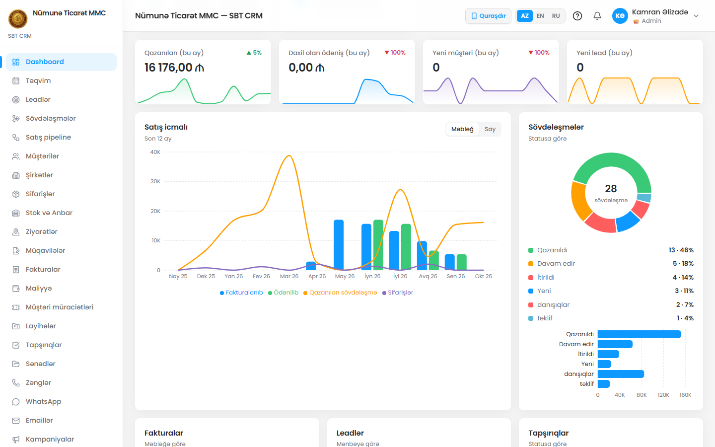Screen dimensions: 715x447
Task: Expand Kamran Əlizadə user menu chevron
Action: click(x=696, y=16)
